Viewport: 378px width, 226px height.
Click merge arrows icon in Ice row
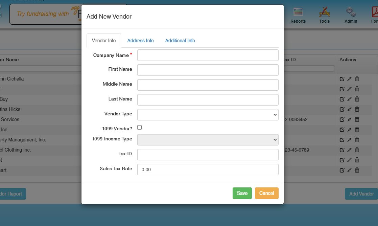pos(349,130)
